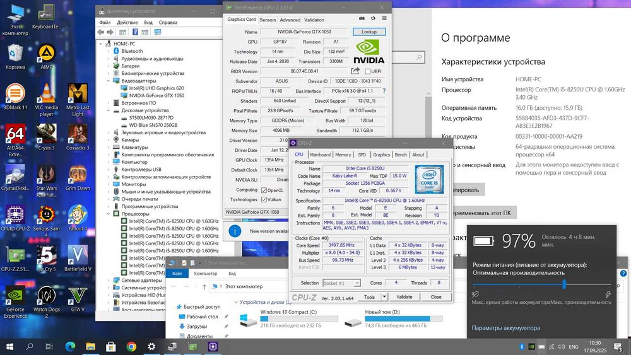Collapse the HOME-PC root node in Device Manager
The image size is (631, 355).
[100, 44]
